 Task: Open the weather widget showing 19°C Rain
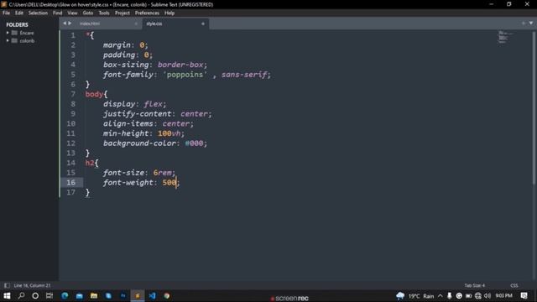(x=414, y=296)
